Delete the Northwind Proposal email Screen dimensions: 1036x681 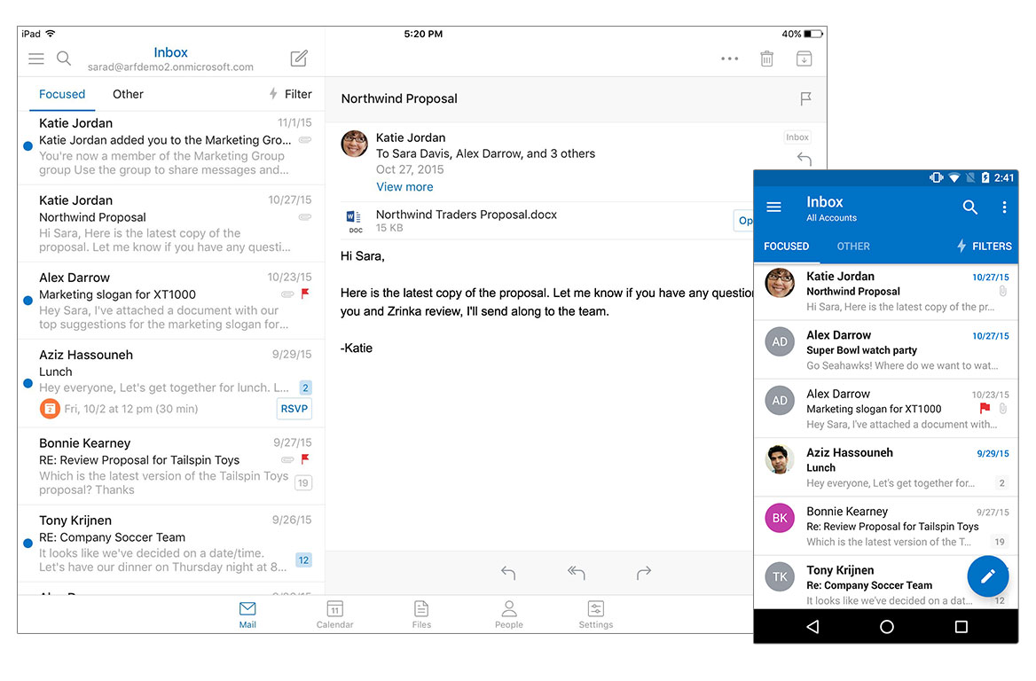click(766, 58)
